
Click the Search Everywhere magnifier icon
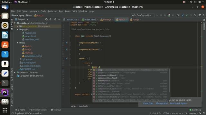[x=204, y=15]
